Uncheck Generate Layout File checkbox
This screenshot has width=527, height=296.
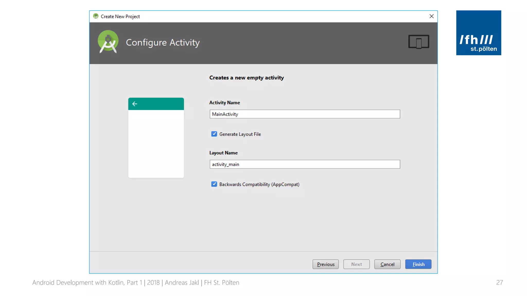[214, 134]
